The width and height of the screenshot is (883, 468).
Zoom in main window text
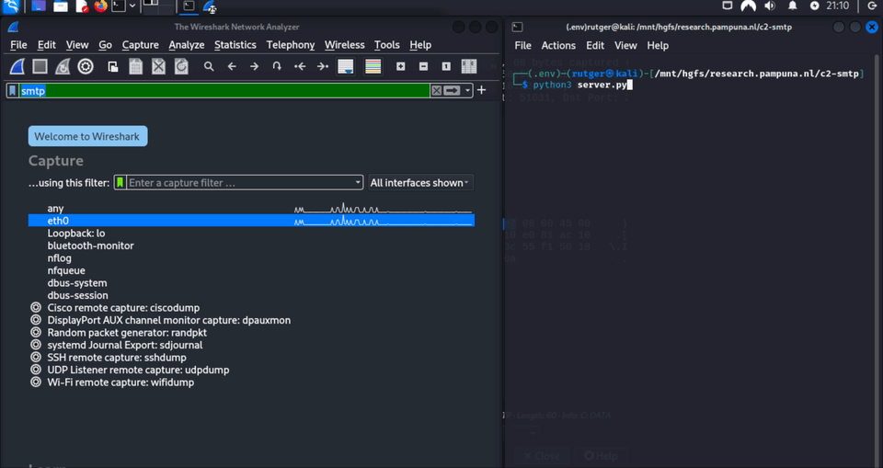(400, 66)
